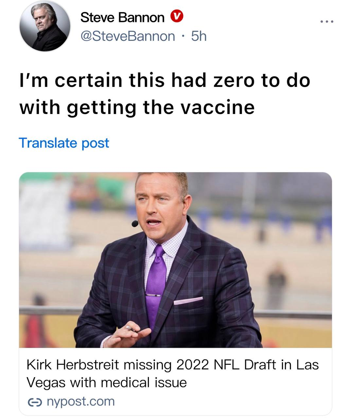Viewport: 351px width, 418px height.
Task: Click the red verified badge icon
Action: point(176,17)
